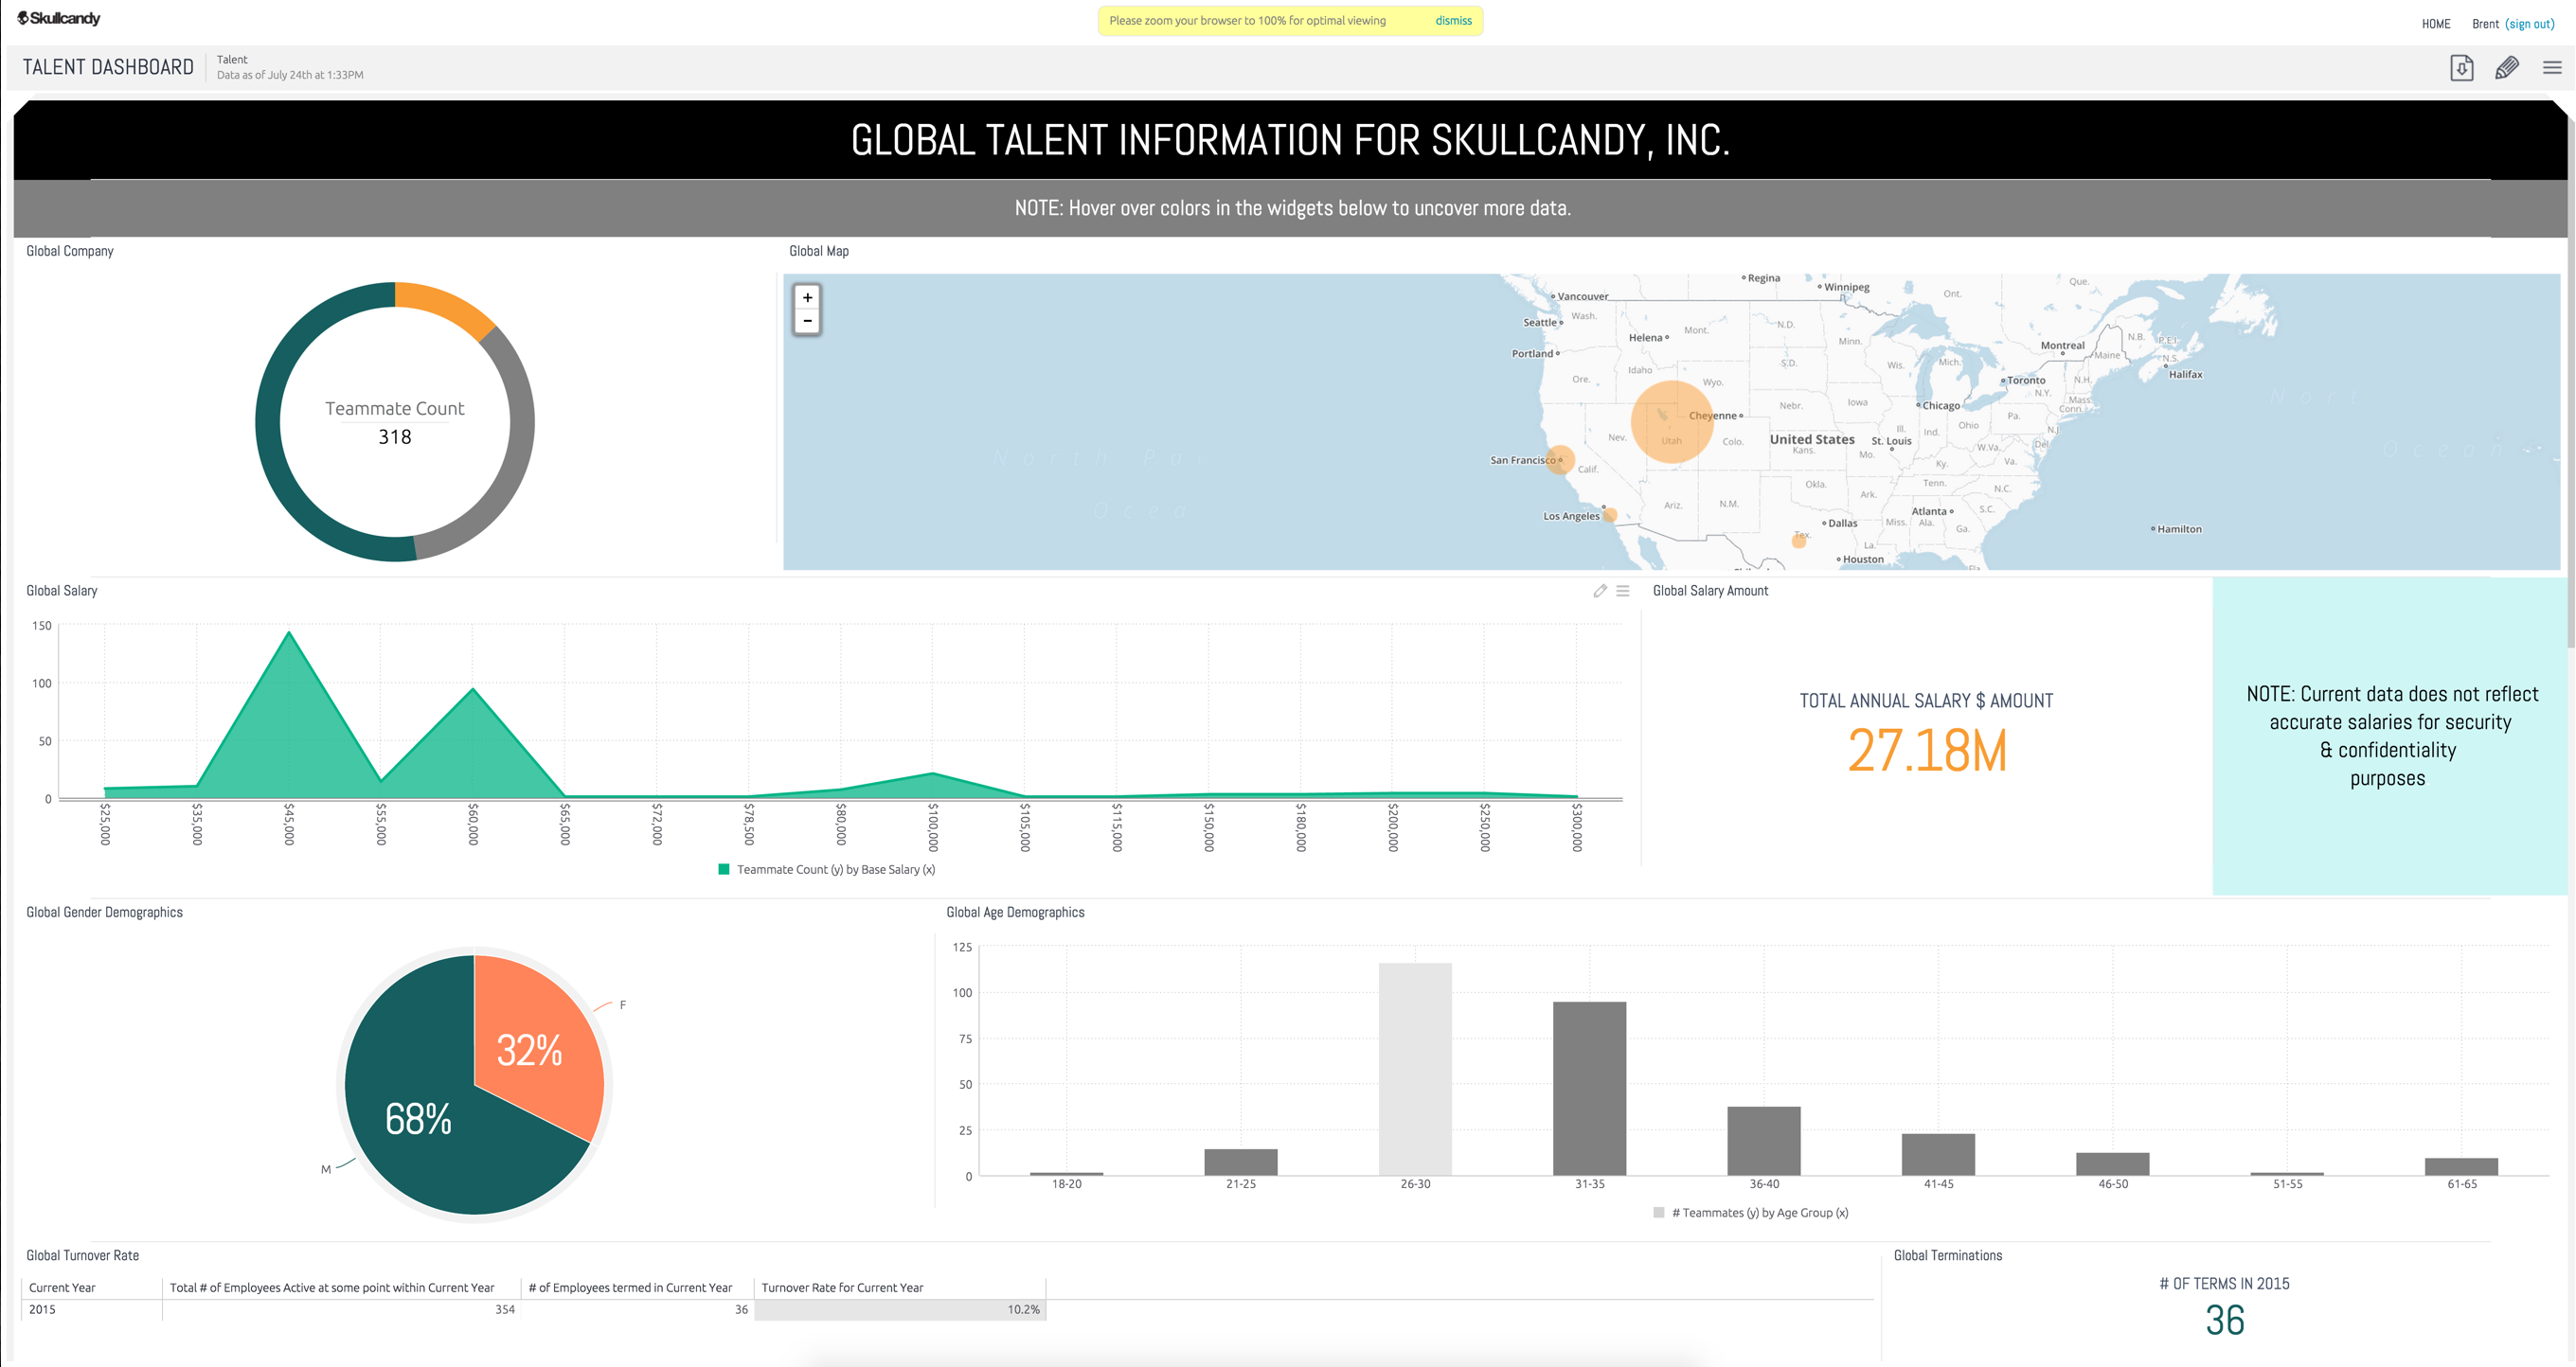The height and width of the screenshot is (1367, 2576).
Task: Click the orange segment of Teammate donut
Action: click(443, 304)
